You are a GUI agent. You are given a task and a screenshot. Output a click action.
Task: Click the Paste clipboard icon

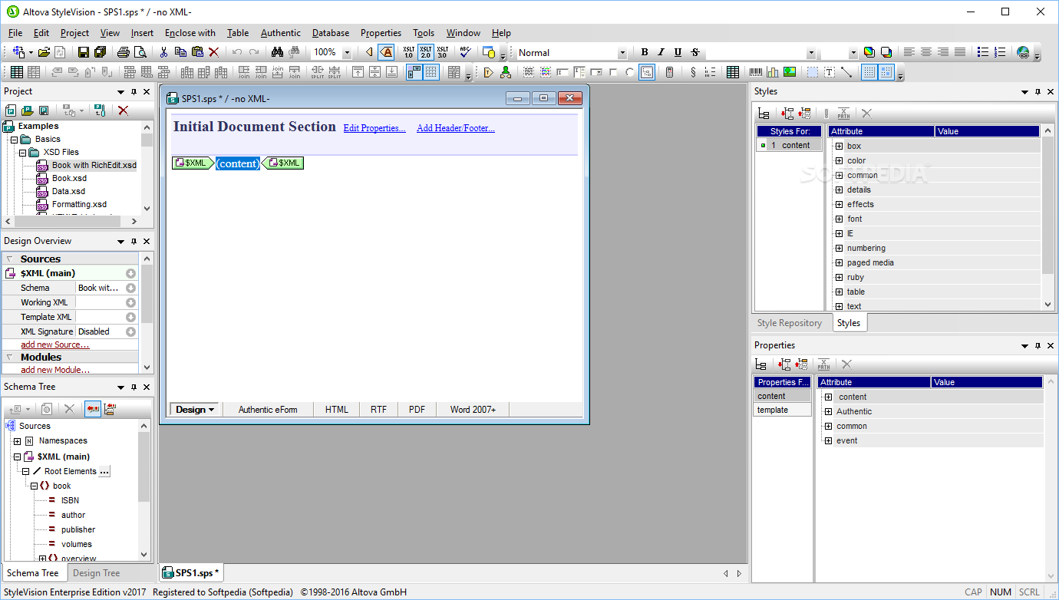point(197,52)
